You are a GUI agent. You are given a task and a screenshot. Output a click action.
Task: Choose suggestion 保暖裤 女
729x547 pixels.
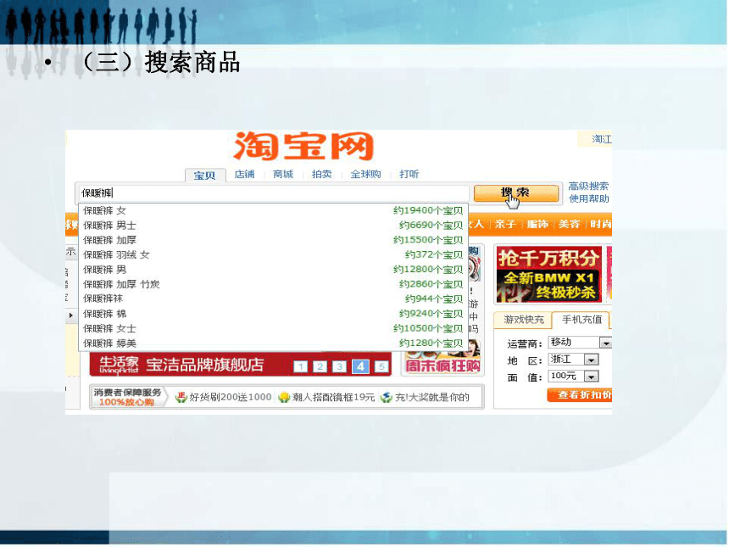click(273, 211)
